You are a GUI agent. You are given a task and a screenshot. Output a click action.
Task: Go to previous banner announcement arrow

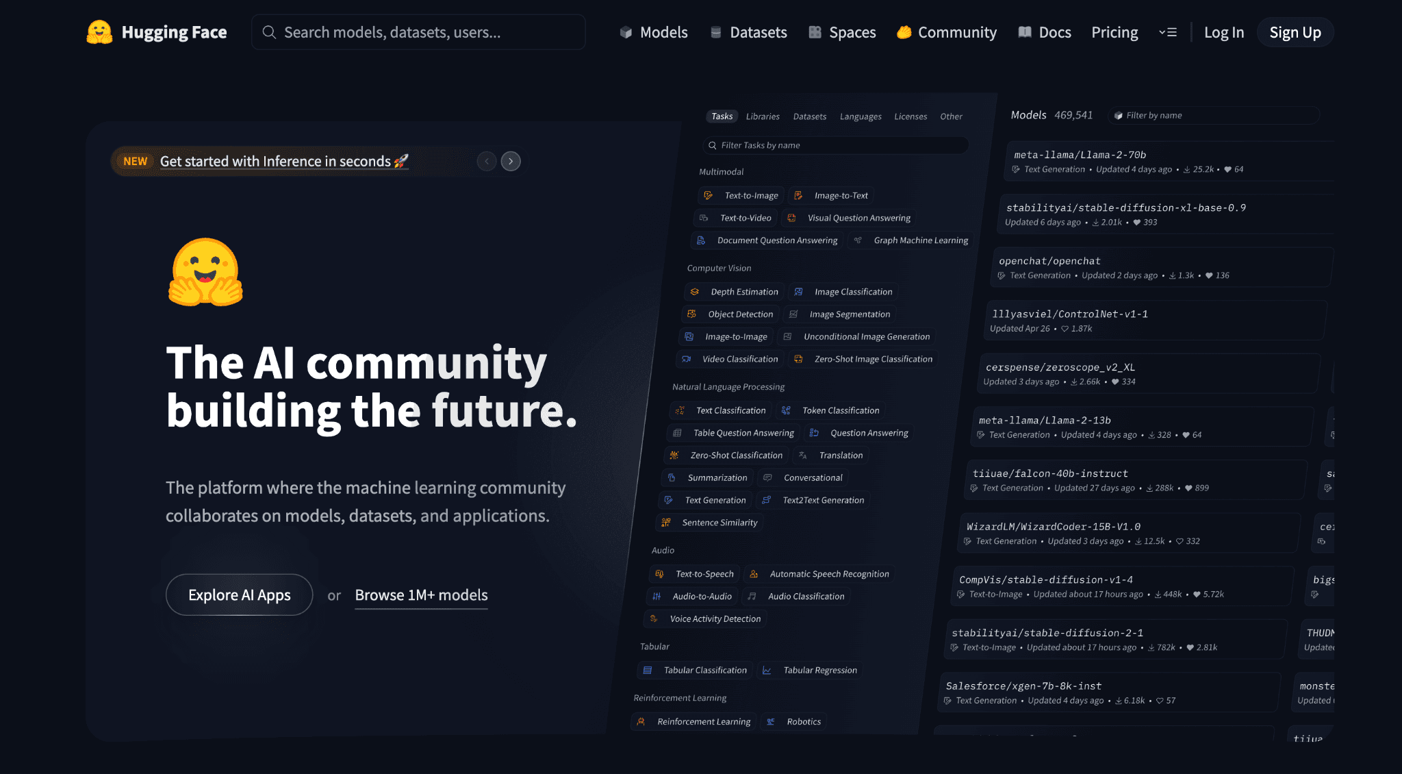[487, 161]
